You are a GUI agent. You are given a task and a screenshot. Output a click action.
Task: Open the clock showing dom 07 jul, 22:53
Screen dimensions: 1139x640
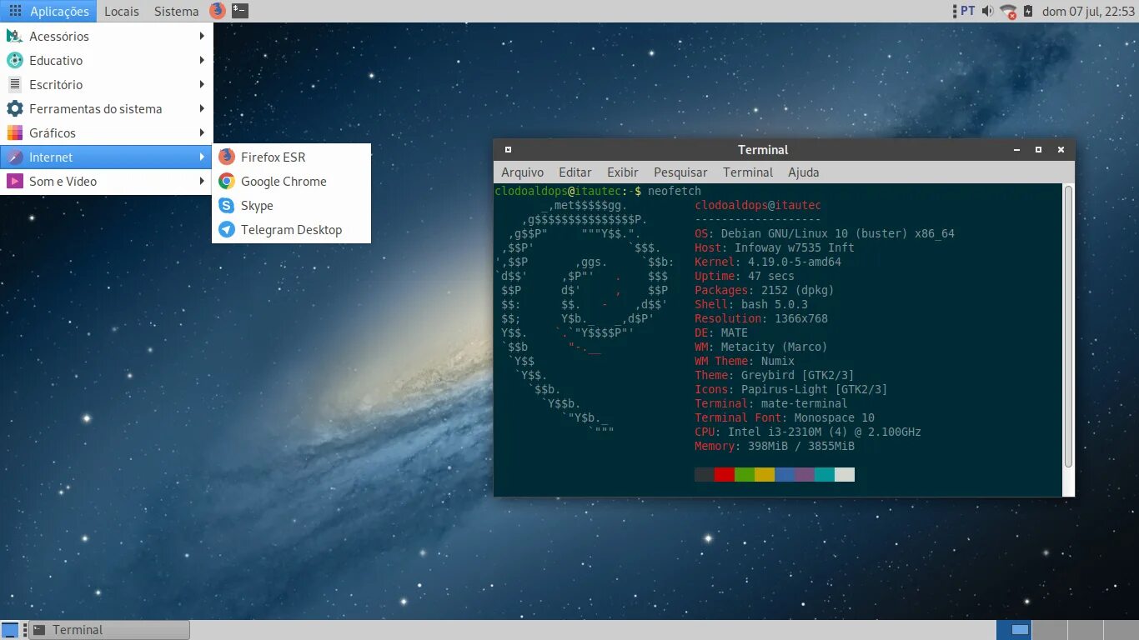(x=1088, y=11)
